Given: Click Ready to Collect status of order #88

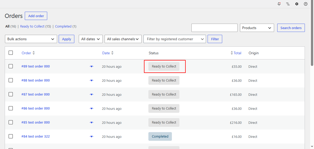Looking at the screenshot, I should tap(164, 80).
